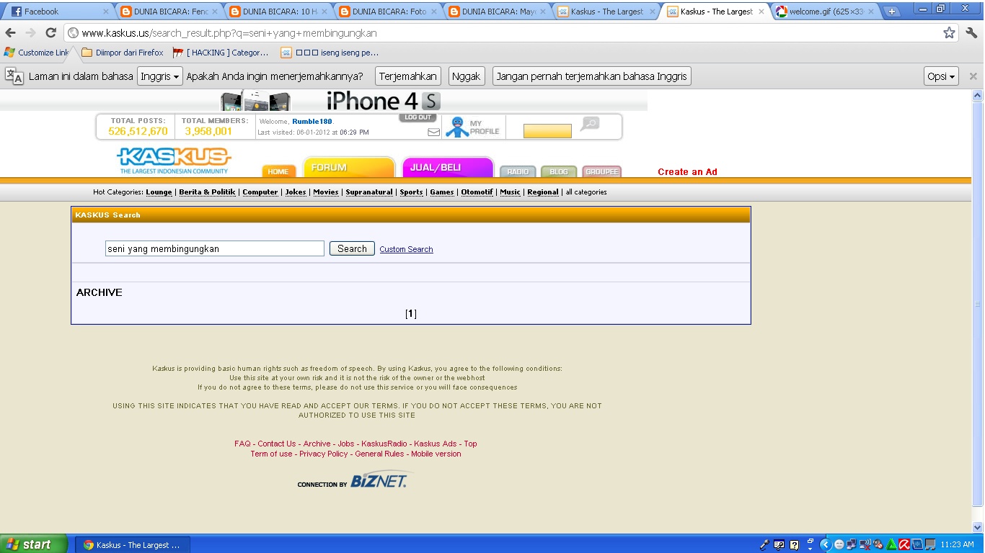Image resolution: width=985 pixels, height=553 pixels.
Task: Switch to the DUNIA BICARA: Fenc tab
Action: tap(169, 12)
